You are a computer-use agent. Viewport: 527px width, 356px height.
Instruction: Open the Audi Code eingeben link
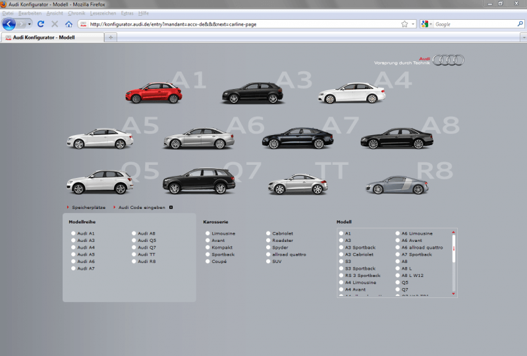tap(142, 208)
